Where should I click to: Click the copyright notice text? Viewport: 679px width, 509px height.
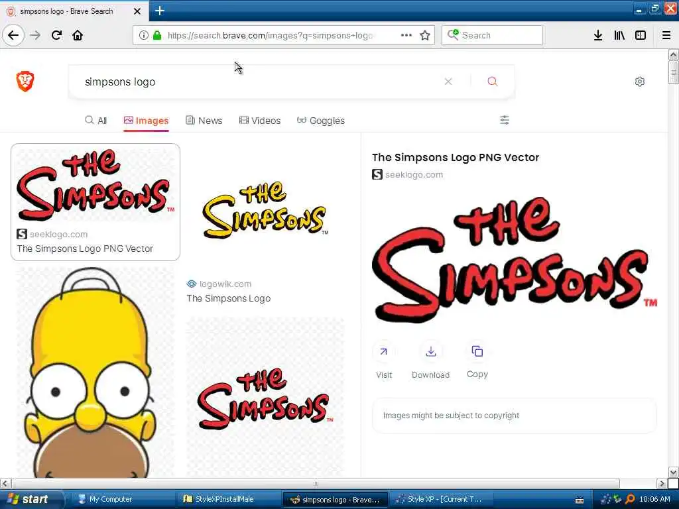tap(451, 416)
